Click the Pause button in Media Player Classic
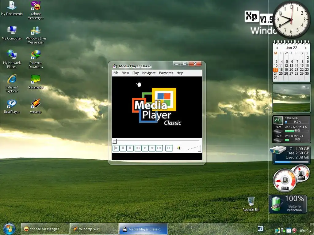 [123, 148]
